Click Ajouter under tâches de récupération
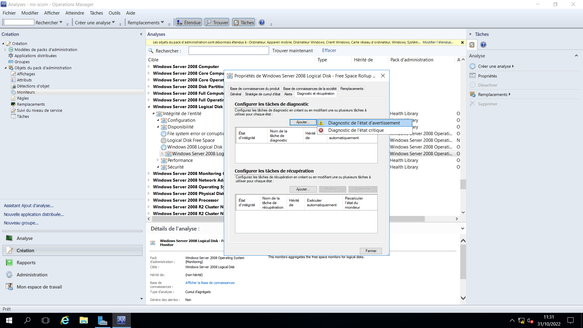Viewport: 583px width, 328px height. coord(303,189)
